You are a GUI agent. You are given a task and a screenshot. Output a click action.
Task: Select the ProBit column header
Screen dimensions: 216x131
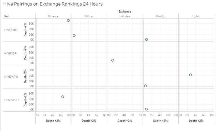coord(160,16)
